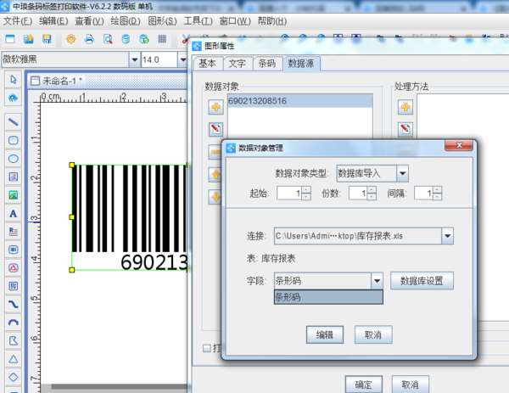Click 取消 in the 图形属性 dialog
Screen dimensions: 509x393
coord(411,385)
